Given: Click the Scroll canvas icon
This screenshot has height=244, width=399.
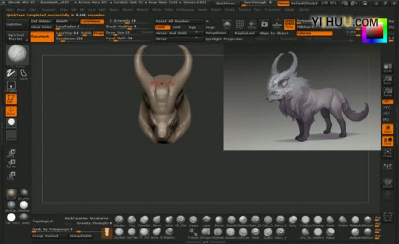Looking at the screenshot, I should point(388,68).
